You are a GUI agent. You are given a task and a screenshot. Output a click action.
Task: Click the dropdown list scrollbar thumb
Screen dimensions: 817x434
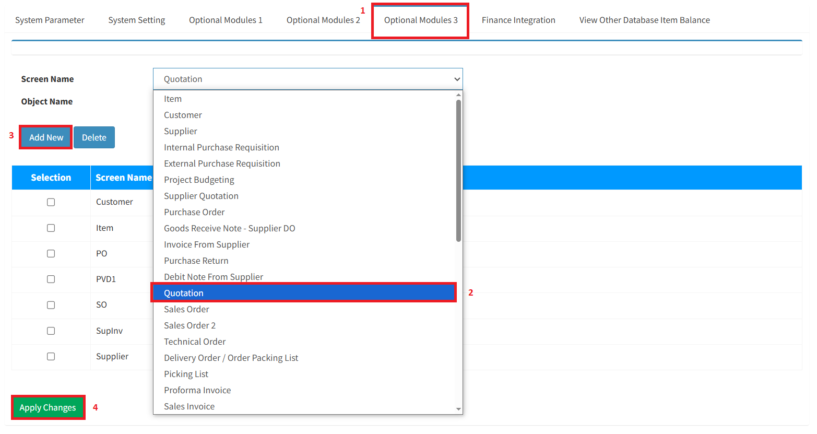[458, 170]
